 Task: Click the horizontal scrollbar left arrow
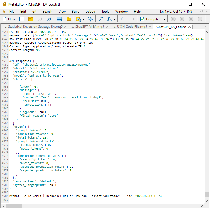click(3, 206)
